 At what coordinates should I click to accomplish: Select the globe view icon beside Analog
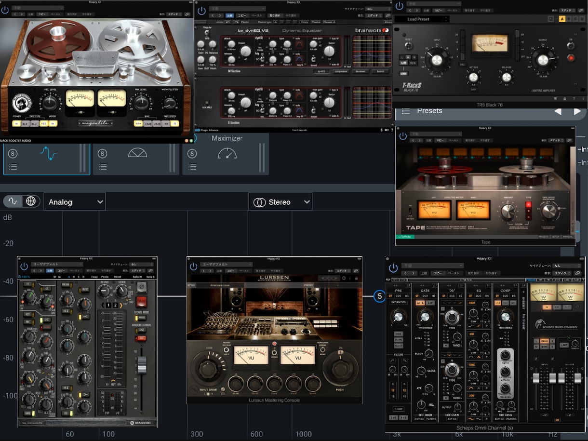[30, 201]
